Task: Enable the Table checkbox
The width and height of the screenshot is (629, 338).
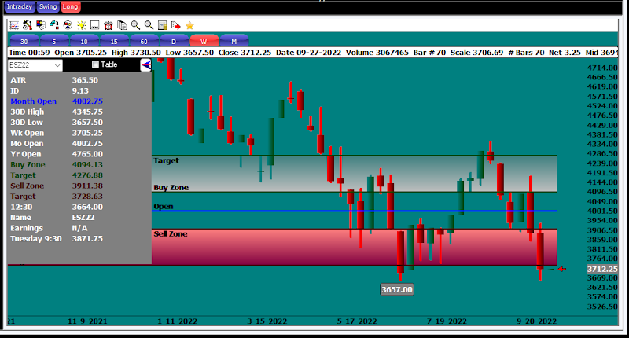Action: click(x=96, y=64)
